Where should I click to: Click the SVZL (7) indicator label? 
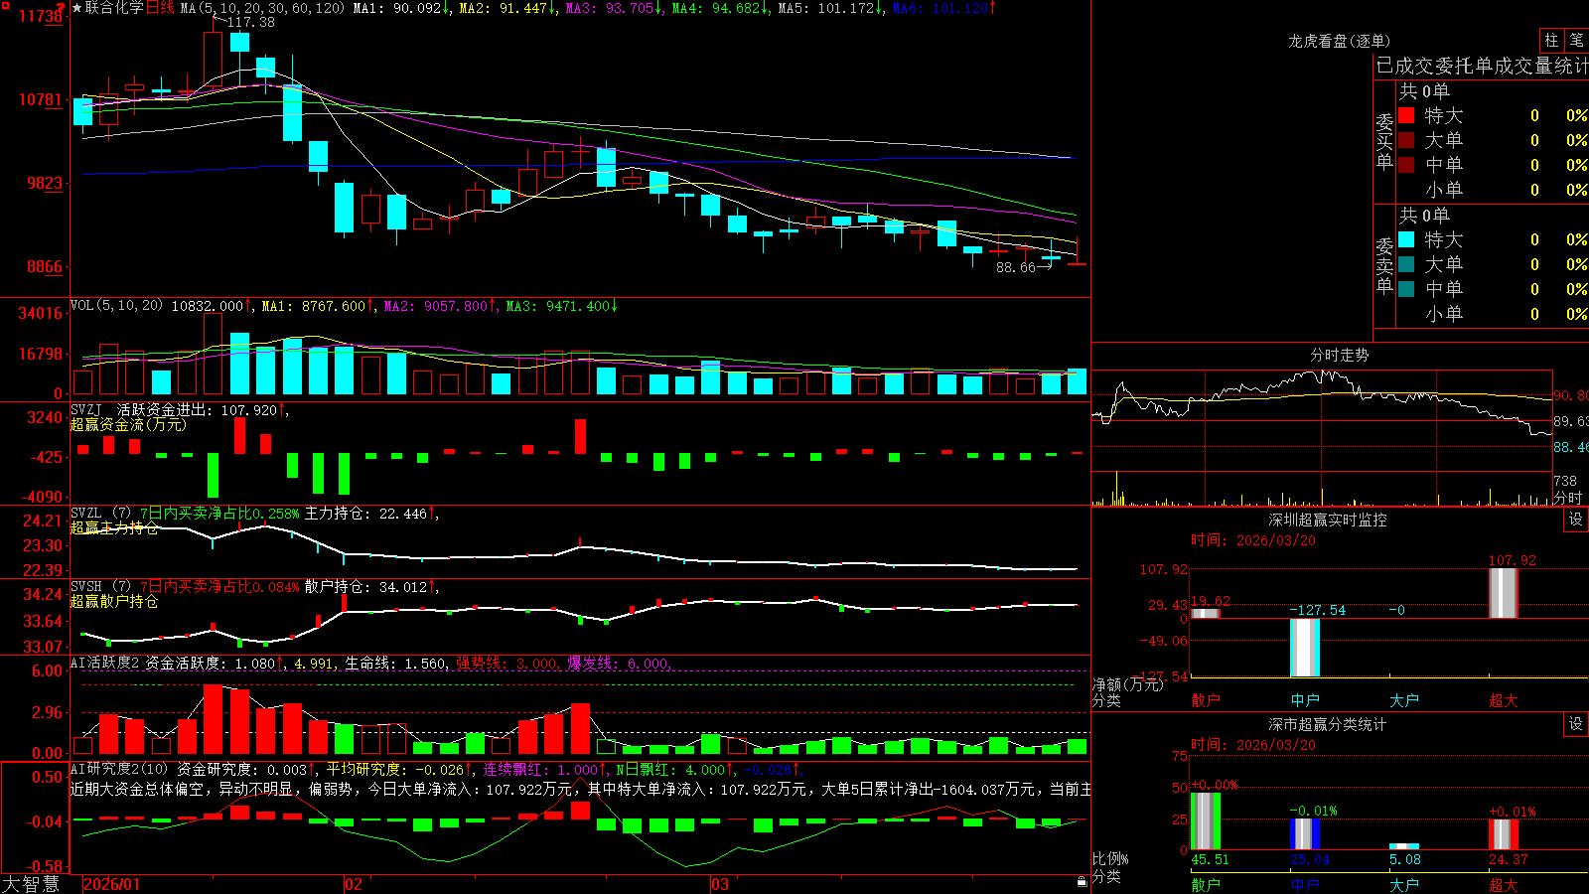[100, 514]
